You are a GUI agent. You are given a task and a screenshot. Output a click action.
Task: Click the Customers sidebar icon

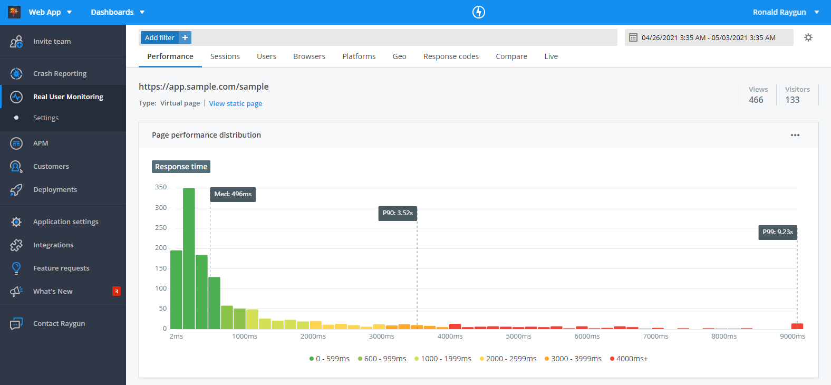(16, 167)
